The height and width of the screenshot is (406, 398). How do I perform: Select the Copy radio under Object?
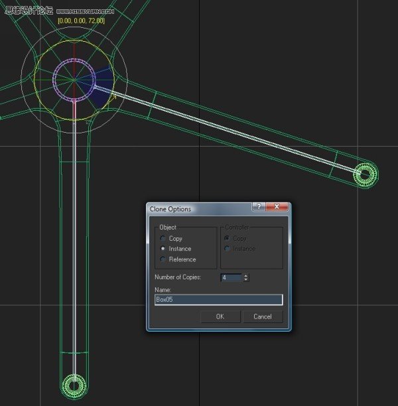(163, 238)
